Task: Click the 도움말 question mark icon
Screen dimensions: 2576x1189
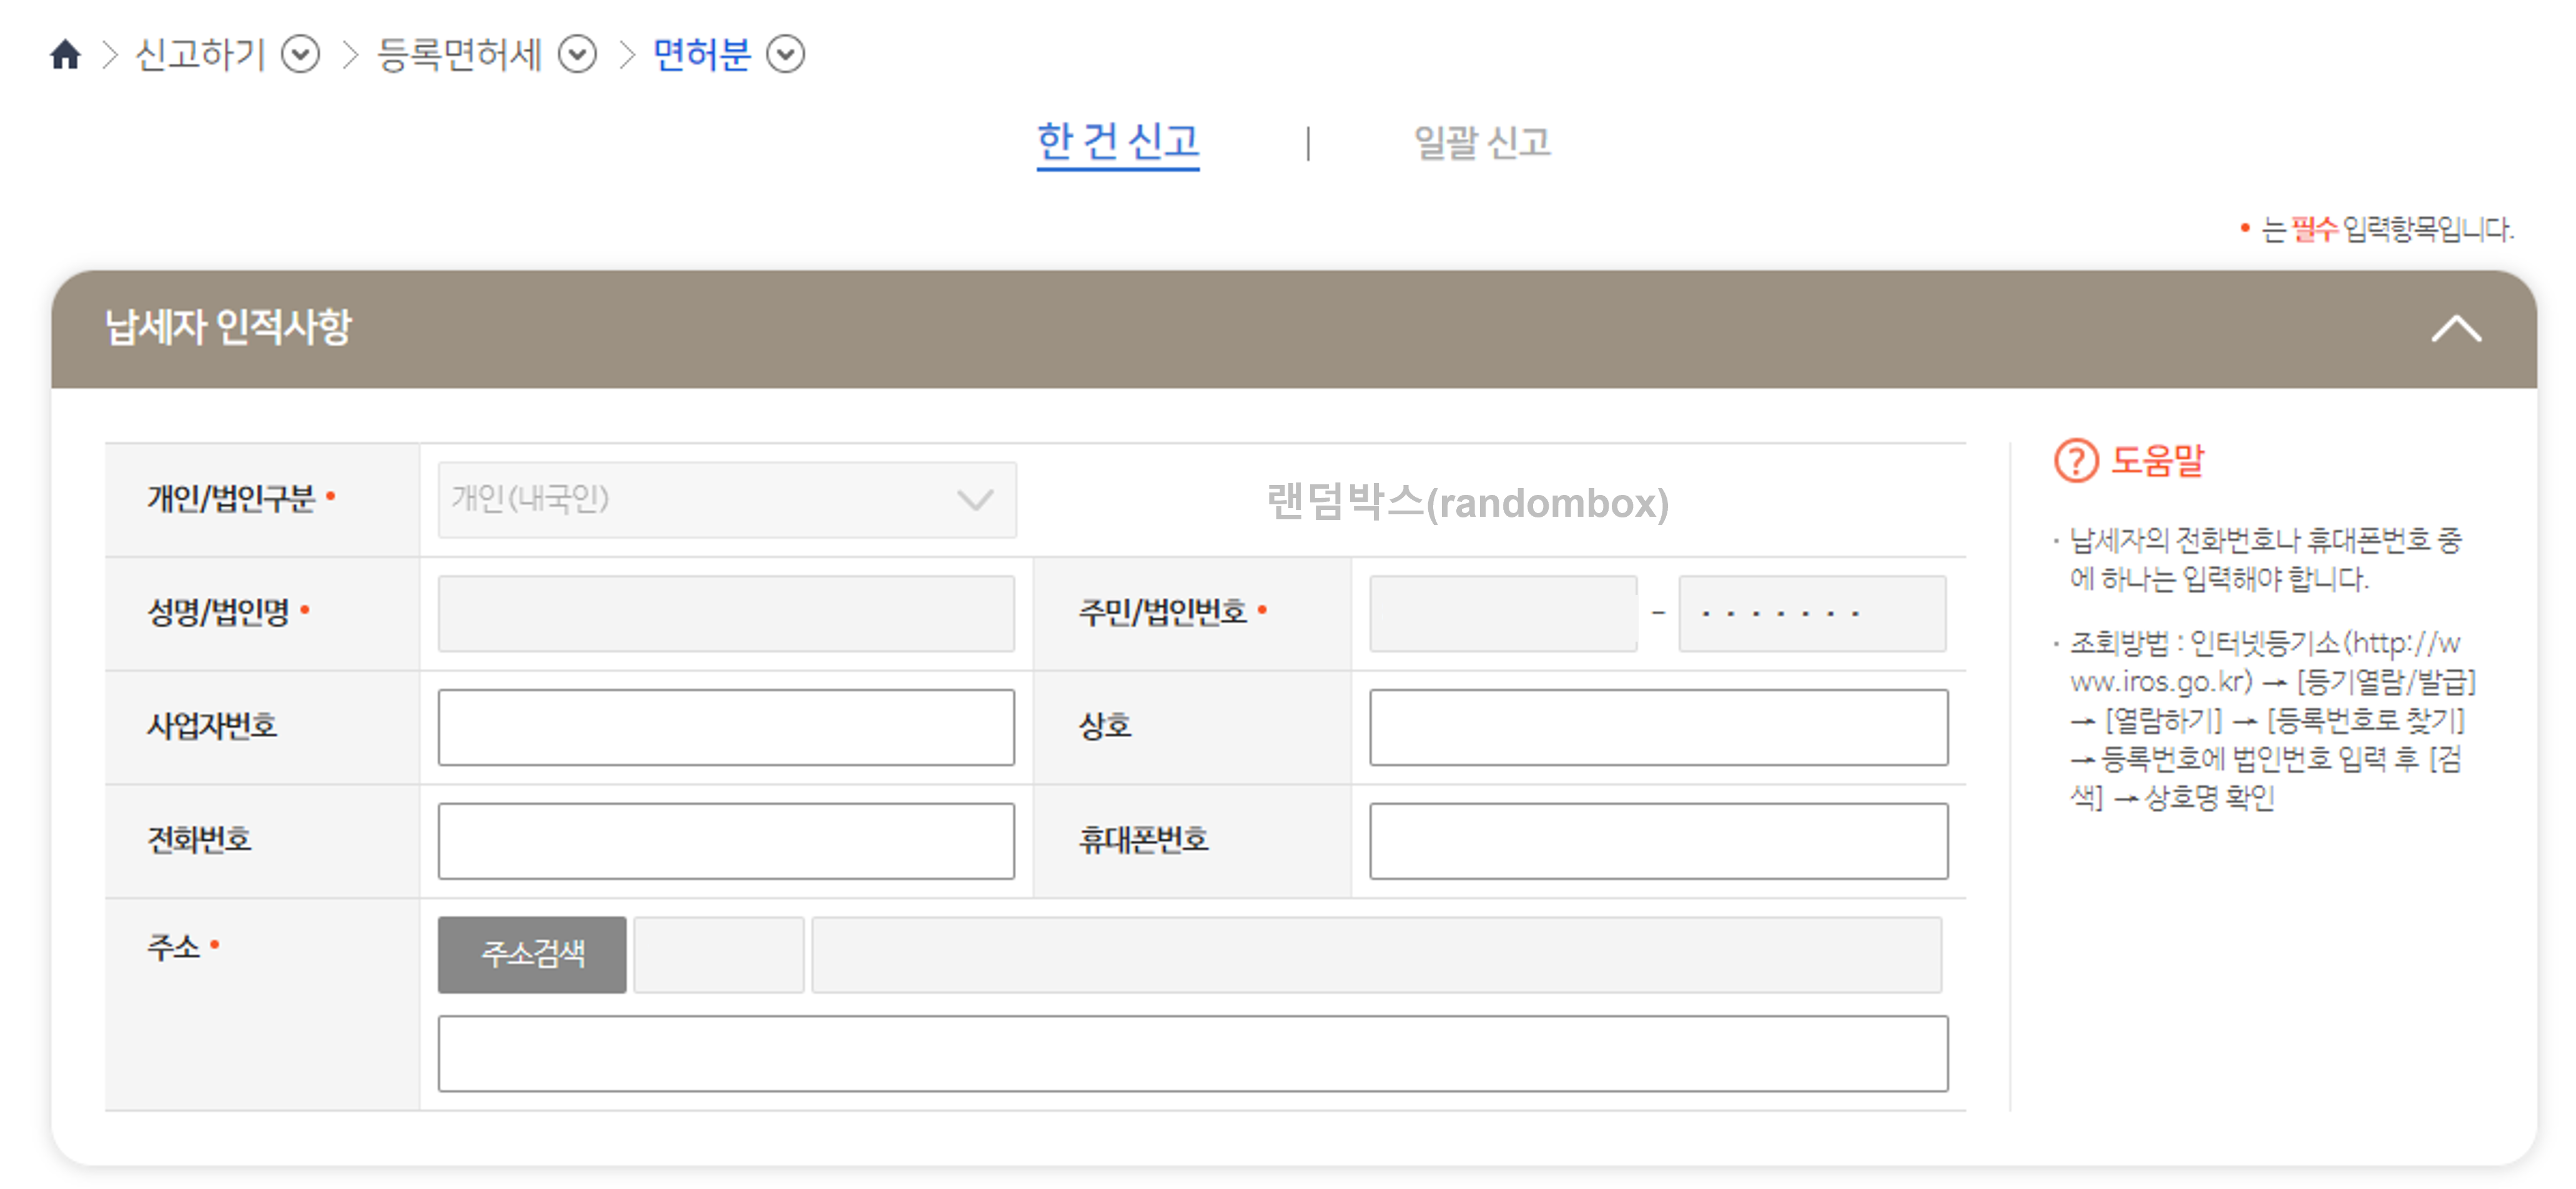Action: click(2076, 461)
